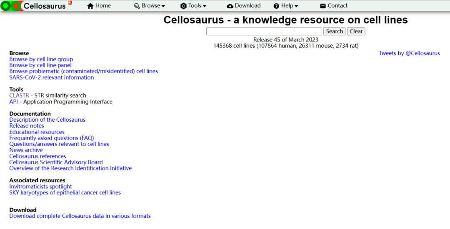This screenshot has width=450, height=229.
Task: Open the News archive link
Action: tap(26, 150)
